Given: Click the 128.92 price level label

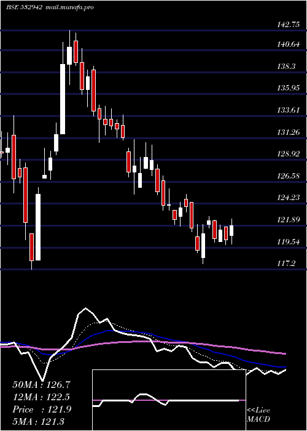Looking at the screenshot, I should (289, 154).
